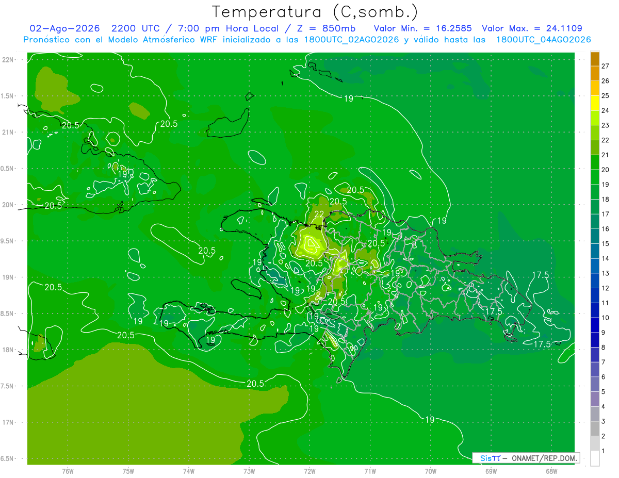The height and width of the screenshot is (478, 619).
Task: Click the color scale value '1'
Action: 603,452
